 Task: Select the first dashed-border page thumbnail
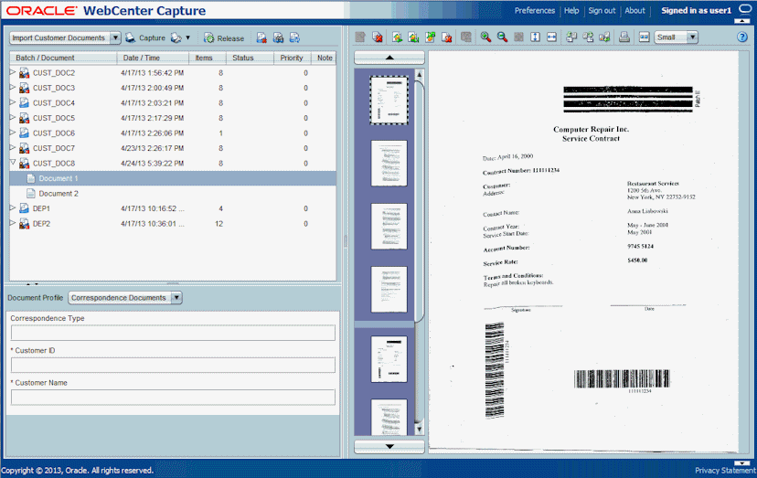[x=389, y=101]
